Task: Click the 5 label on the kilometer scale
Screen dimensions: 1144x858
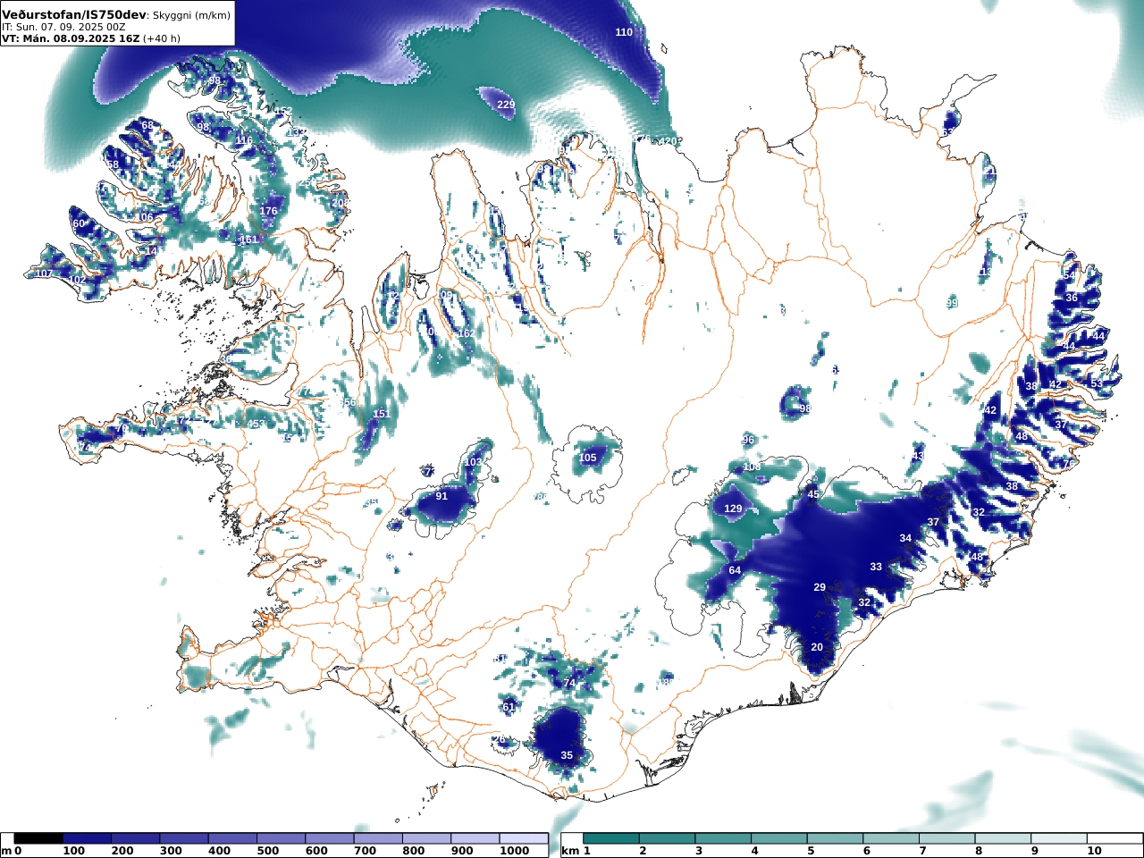Action: pos(811,851)
